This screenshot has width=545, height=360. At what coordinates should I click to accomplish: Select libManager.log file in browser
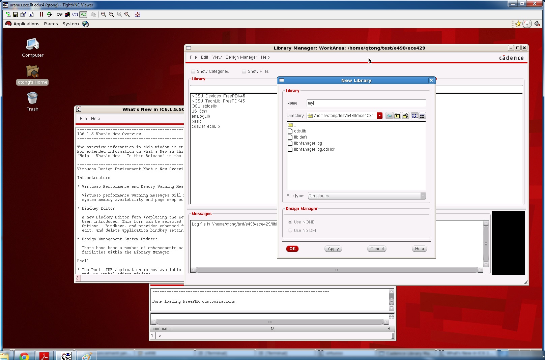click(305, 143)
